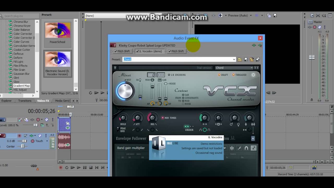Click Play From Start button
334x188 pixels.
73,168
